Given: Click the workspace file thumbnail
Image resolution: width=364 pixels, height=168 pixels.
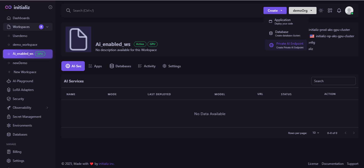Looking at the screenshot, I should click(78, 39).
